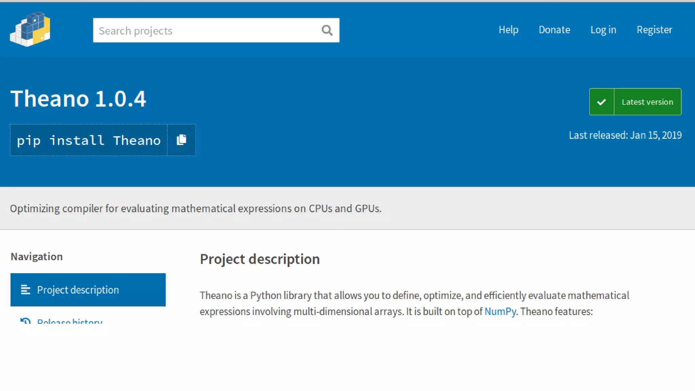Screen dimensions: 695x391
Task: Click the PyPI cubes logo
Action: (x=30, y=29)
